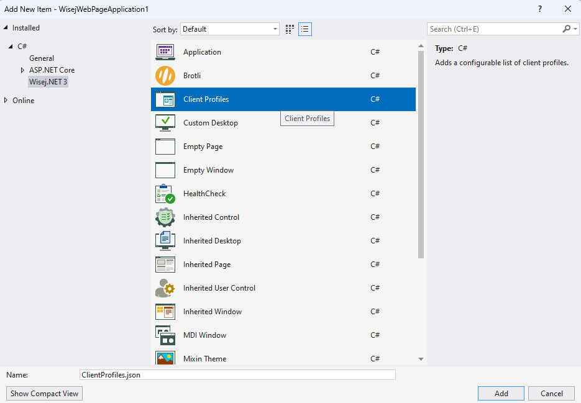Collapse the Installed tree section
Image resolution: width=581 pixels, height=403 pixels.
pos(6,27)
